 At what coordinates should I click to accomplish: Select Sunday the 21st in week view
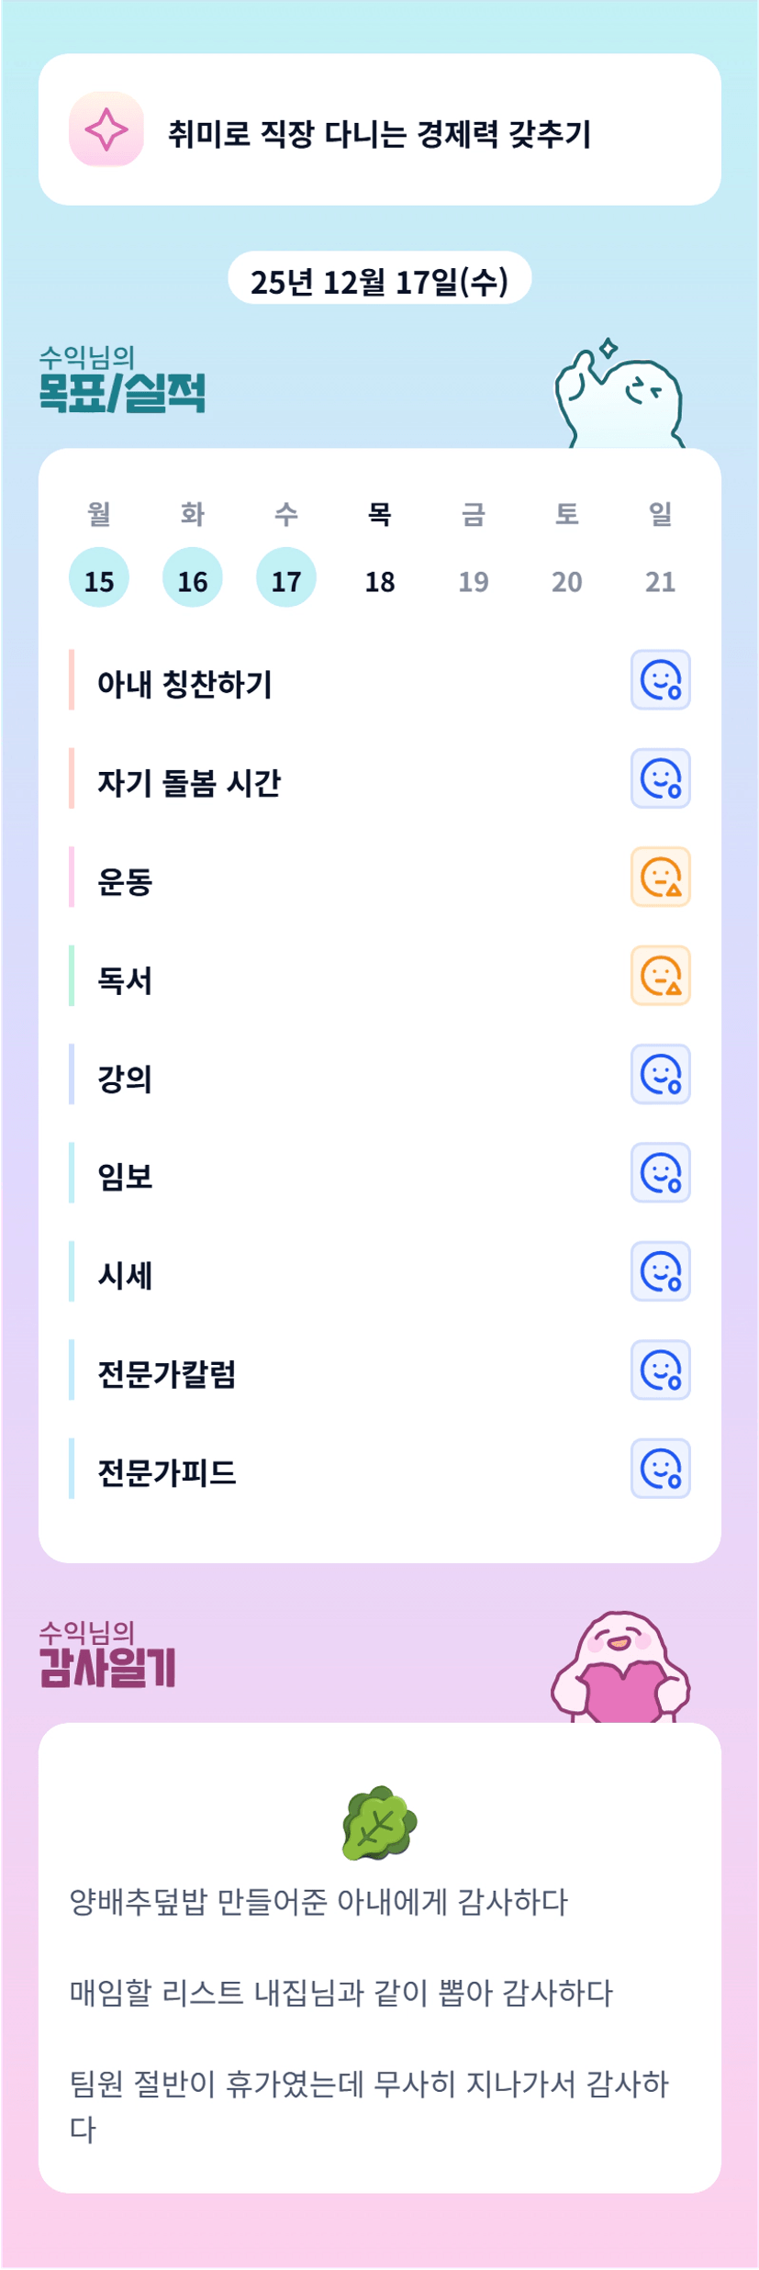tap(660, 580)
